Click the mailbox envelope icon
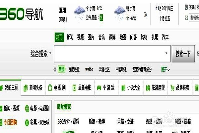This screenshot has width=199, height=133. point(186,18)
